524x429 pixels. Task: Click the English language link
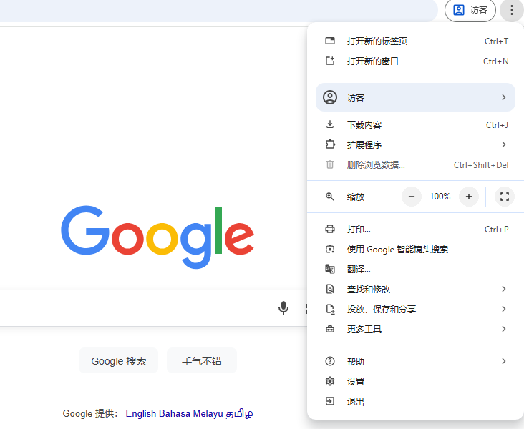[x=141, y=413]
